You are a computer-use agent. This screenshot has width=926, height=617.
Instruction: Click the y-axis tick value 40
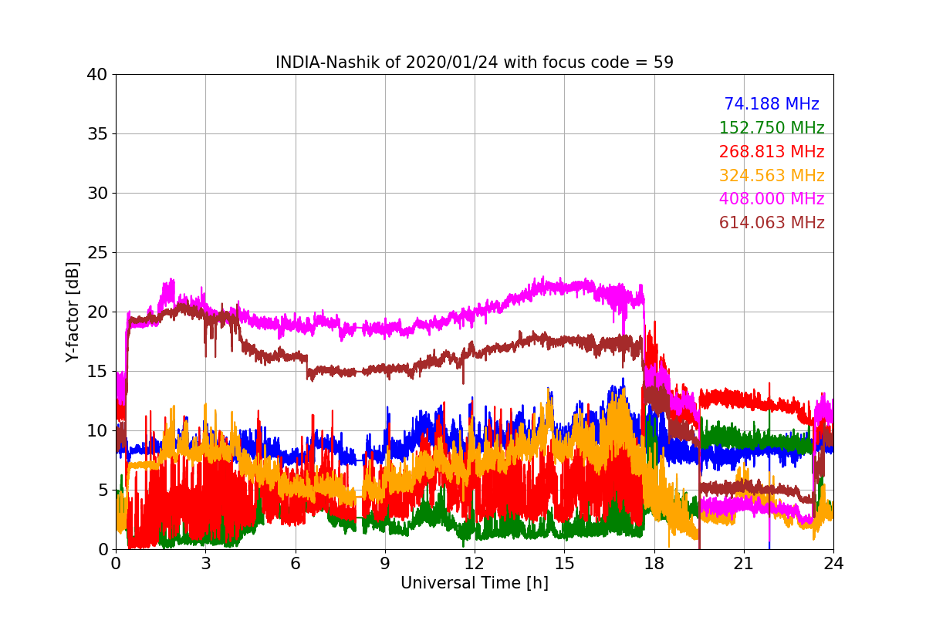[98, 75]
